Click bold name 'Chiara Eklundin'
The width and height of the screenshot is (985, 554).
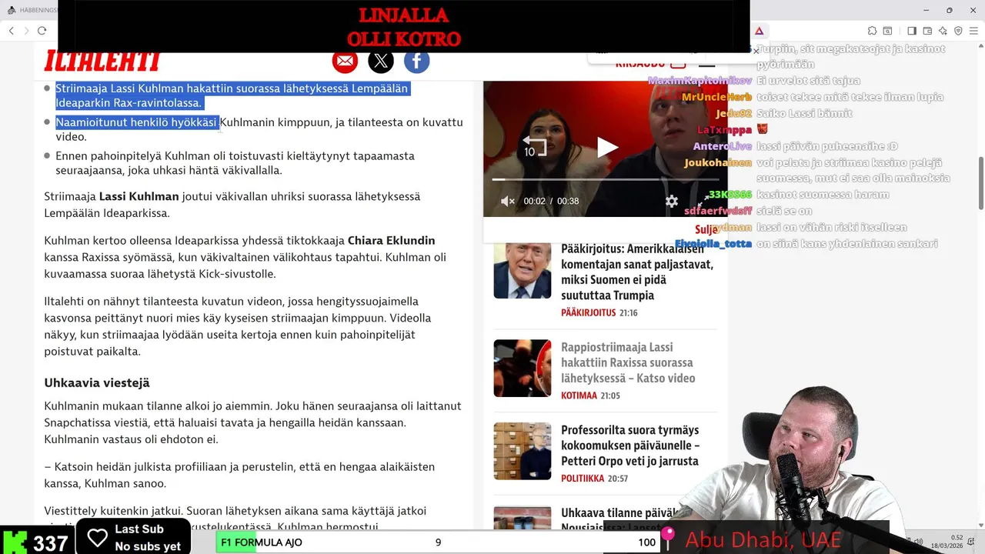391,241
